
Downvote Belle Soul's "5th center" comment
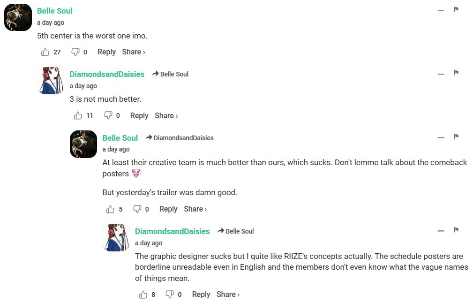[75, 52]
